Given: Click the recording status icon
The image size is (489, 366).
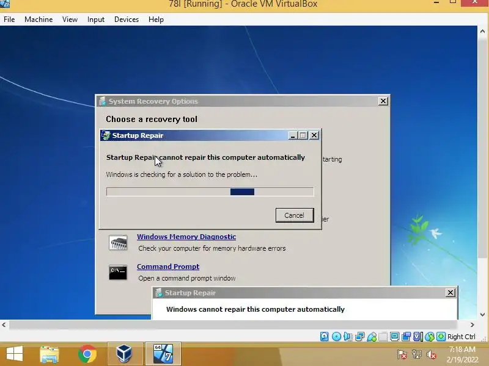Looking at the screenshot, I should point(406,337).
